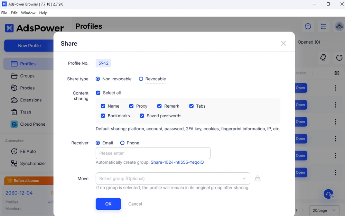Click the upload sync icon at top
The height and width of the screenshot is (216, 345).
point(308,26)
